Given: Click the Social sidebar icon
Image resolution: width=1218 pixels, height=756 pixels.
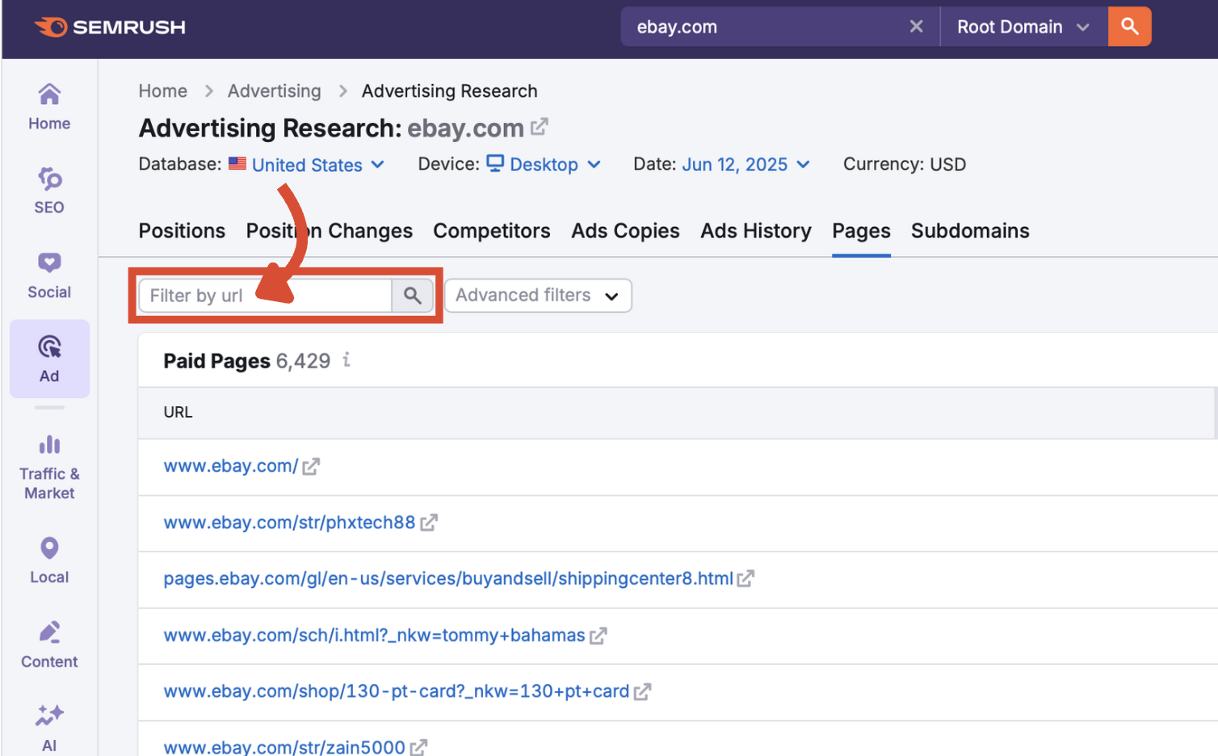Looking at the screenshot, I should 49,275.
